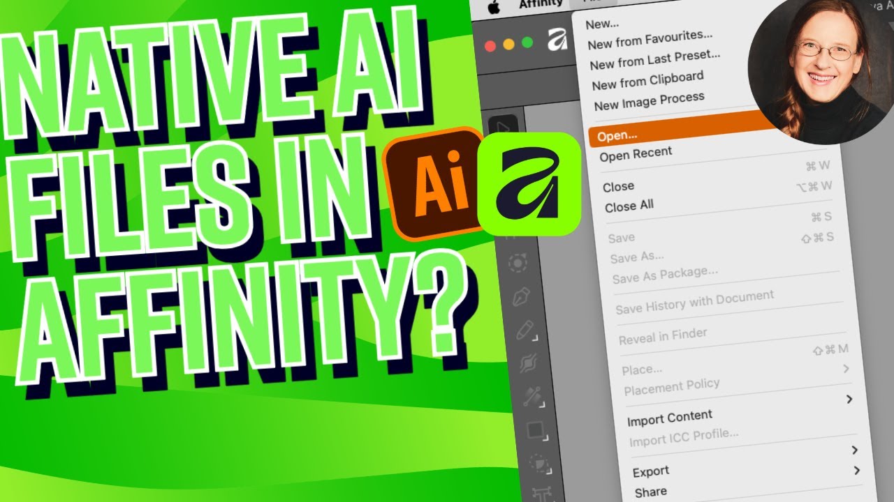This screenshot has width=894, height=502.
Task: Choose New from Last Preset...
Action: click(654, 59)
